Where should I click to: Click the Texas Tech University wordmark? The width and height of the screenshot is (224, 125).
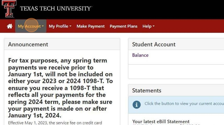coord(56,9)
